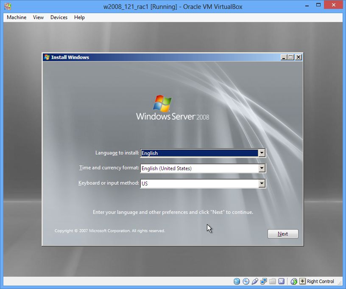This screenshot has height=289, width=346.
Task: Maximize the VirtualBox window
Action: (318, 5)
